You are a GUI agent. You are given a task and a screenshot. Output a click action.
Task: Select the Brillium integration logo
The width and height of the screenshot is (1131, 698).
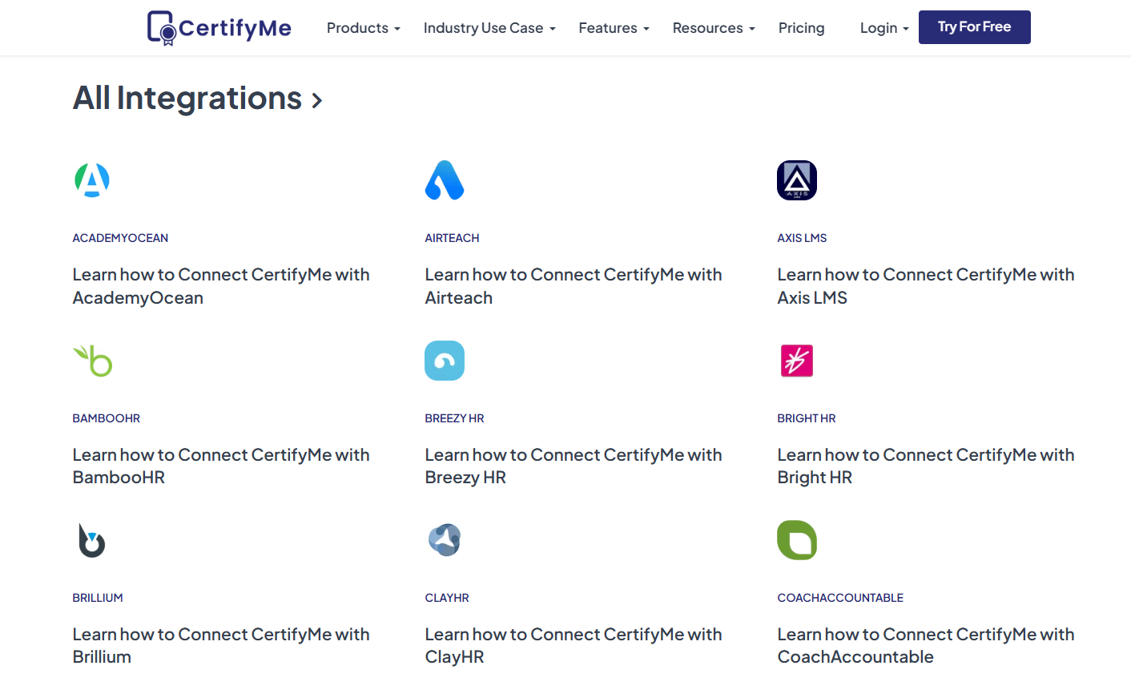pyautogui.click(x=91, y=540)
